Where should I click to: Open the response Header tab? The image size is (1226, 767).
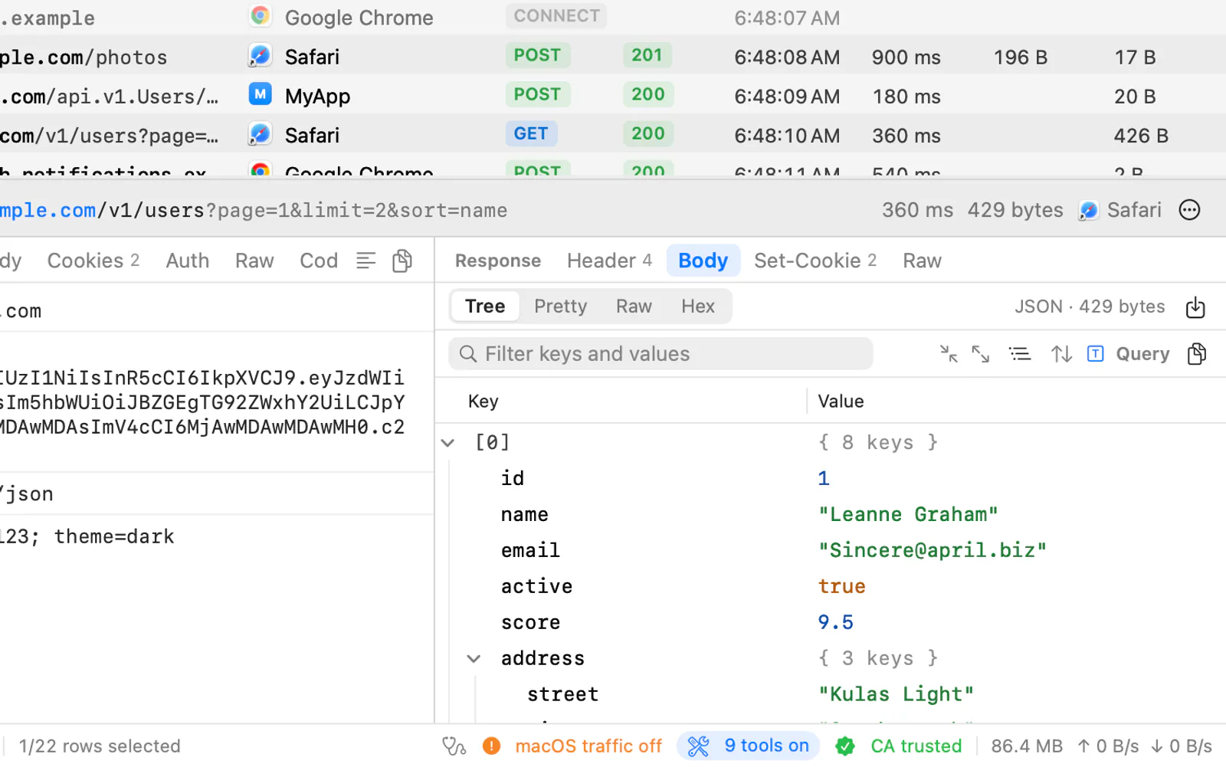pyautogui.click(x=609, y=261)
